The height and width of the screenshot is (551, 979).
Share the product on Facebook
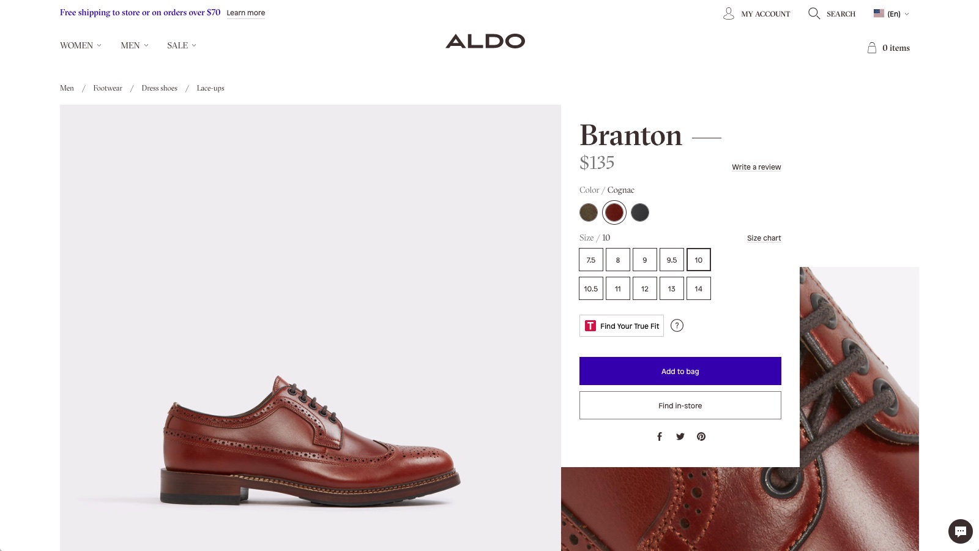(x=660, y=437)
